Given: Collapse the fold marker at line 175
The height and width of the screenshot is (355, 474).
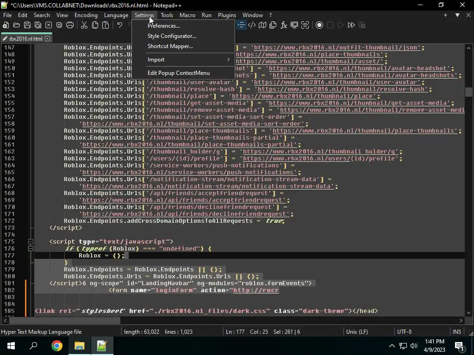Looking at the screenshot, I should (31, 241).
